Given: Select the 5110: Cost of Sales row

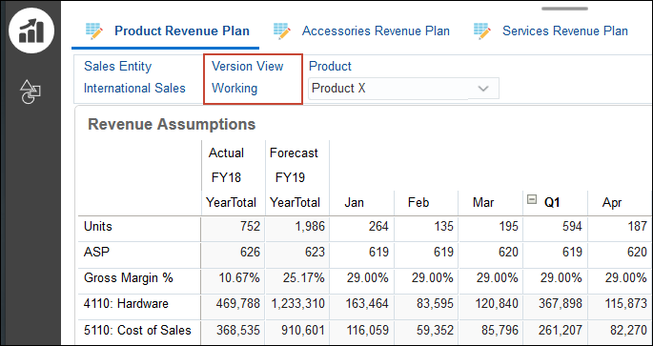Looking at the screenshot, I should [x=139, y=330].
